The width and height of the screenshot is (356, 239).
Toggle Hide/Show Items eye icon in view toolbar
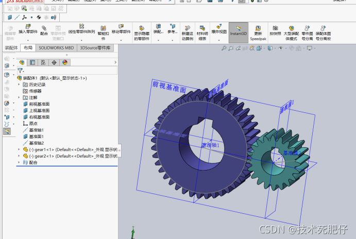point(281,48)
